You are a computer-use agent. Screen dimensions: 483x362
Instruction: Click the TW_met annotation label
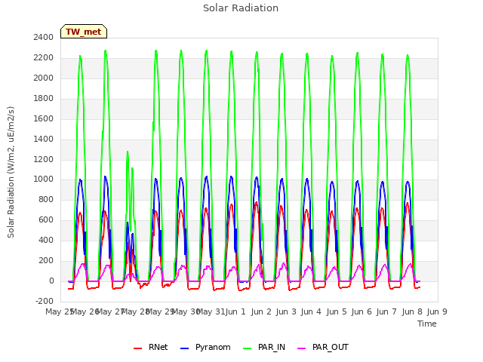[x=84, y=32]
